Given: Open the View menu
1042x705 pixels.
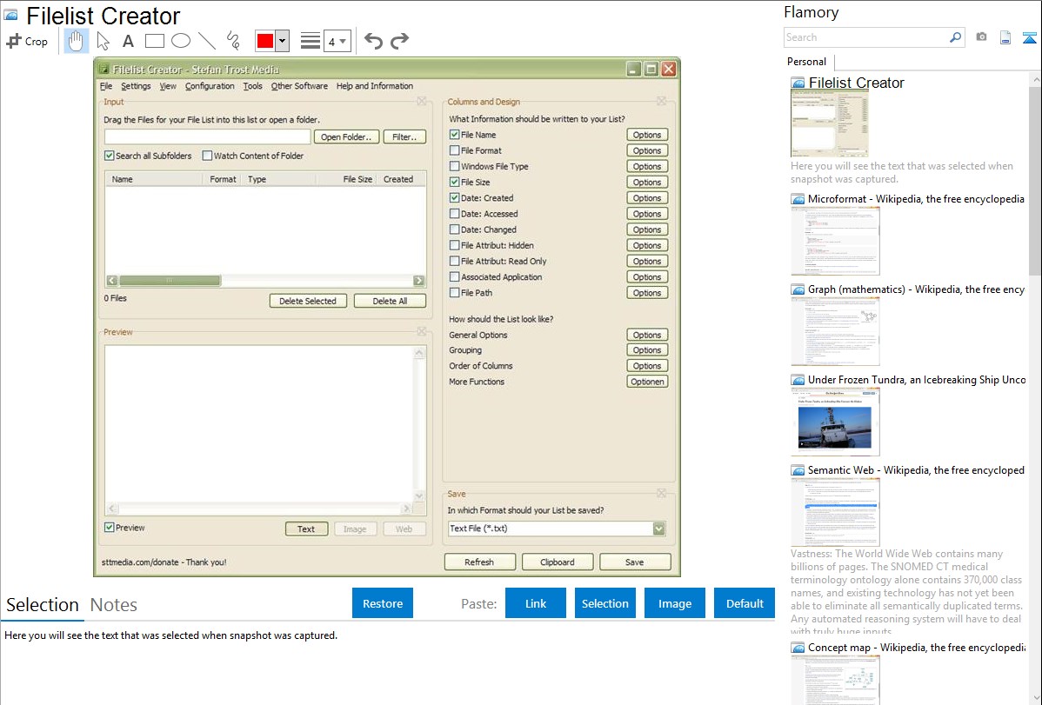Looking at the screenshot, I should click(168, 86).
